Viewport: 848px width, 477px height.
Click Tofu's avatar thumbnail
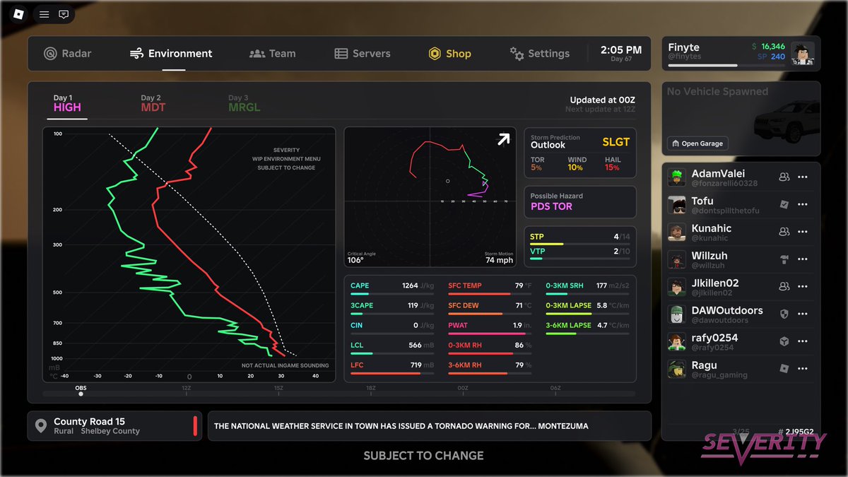677,205
